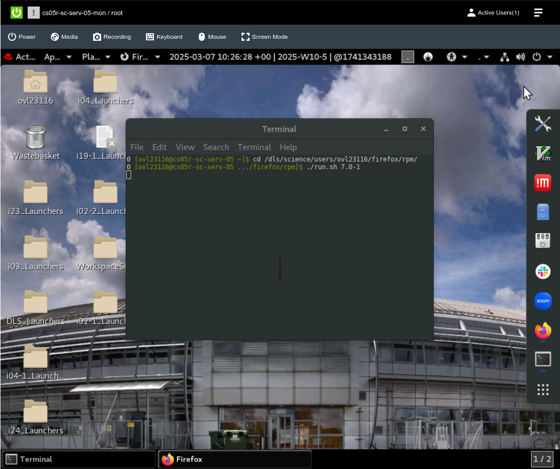The width and height of the screenshot is (560, 469).
Task: Open the Workspace folder on desktop
Action: tap(102, 253)
